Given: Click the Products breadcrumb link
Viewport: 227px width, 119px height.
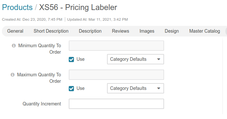Looking at the screenshot, I should 17,7.
